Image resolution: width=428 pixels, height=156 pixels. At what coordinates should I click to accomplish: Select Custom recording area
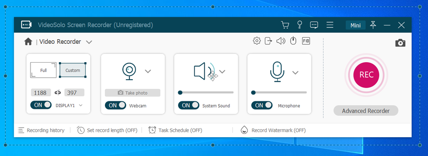(73, 70)
